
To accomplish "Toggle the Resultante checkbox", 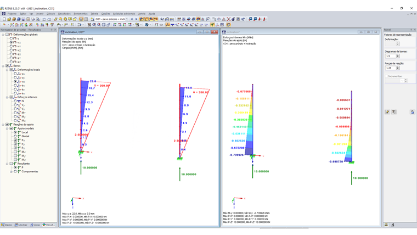I will 11,164.
